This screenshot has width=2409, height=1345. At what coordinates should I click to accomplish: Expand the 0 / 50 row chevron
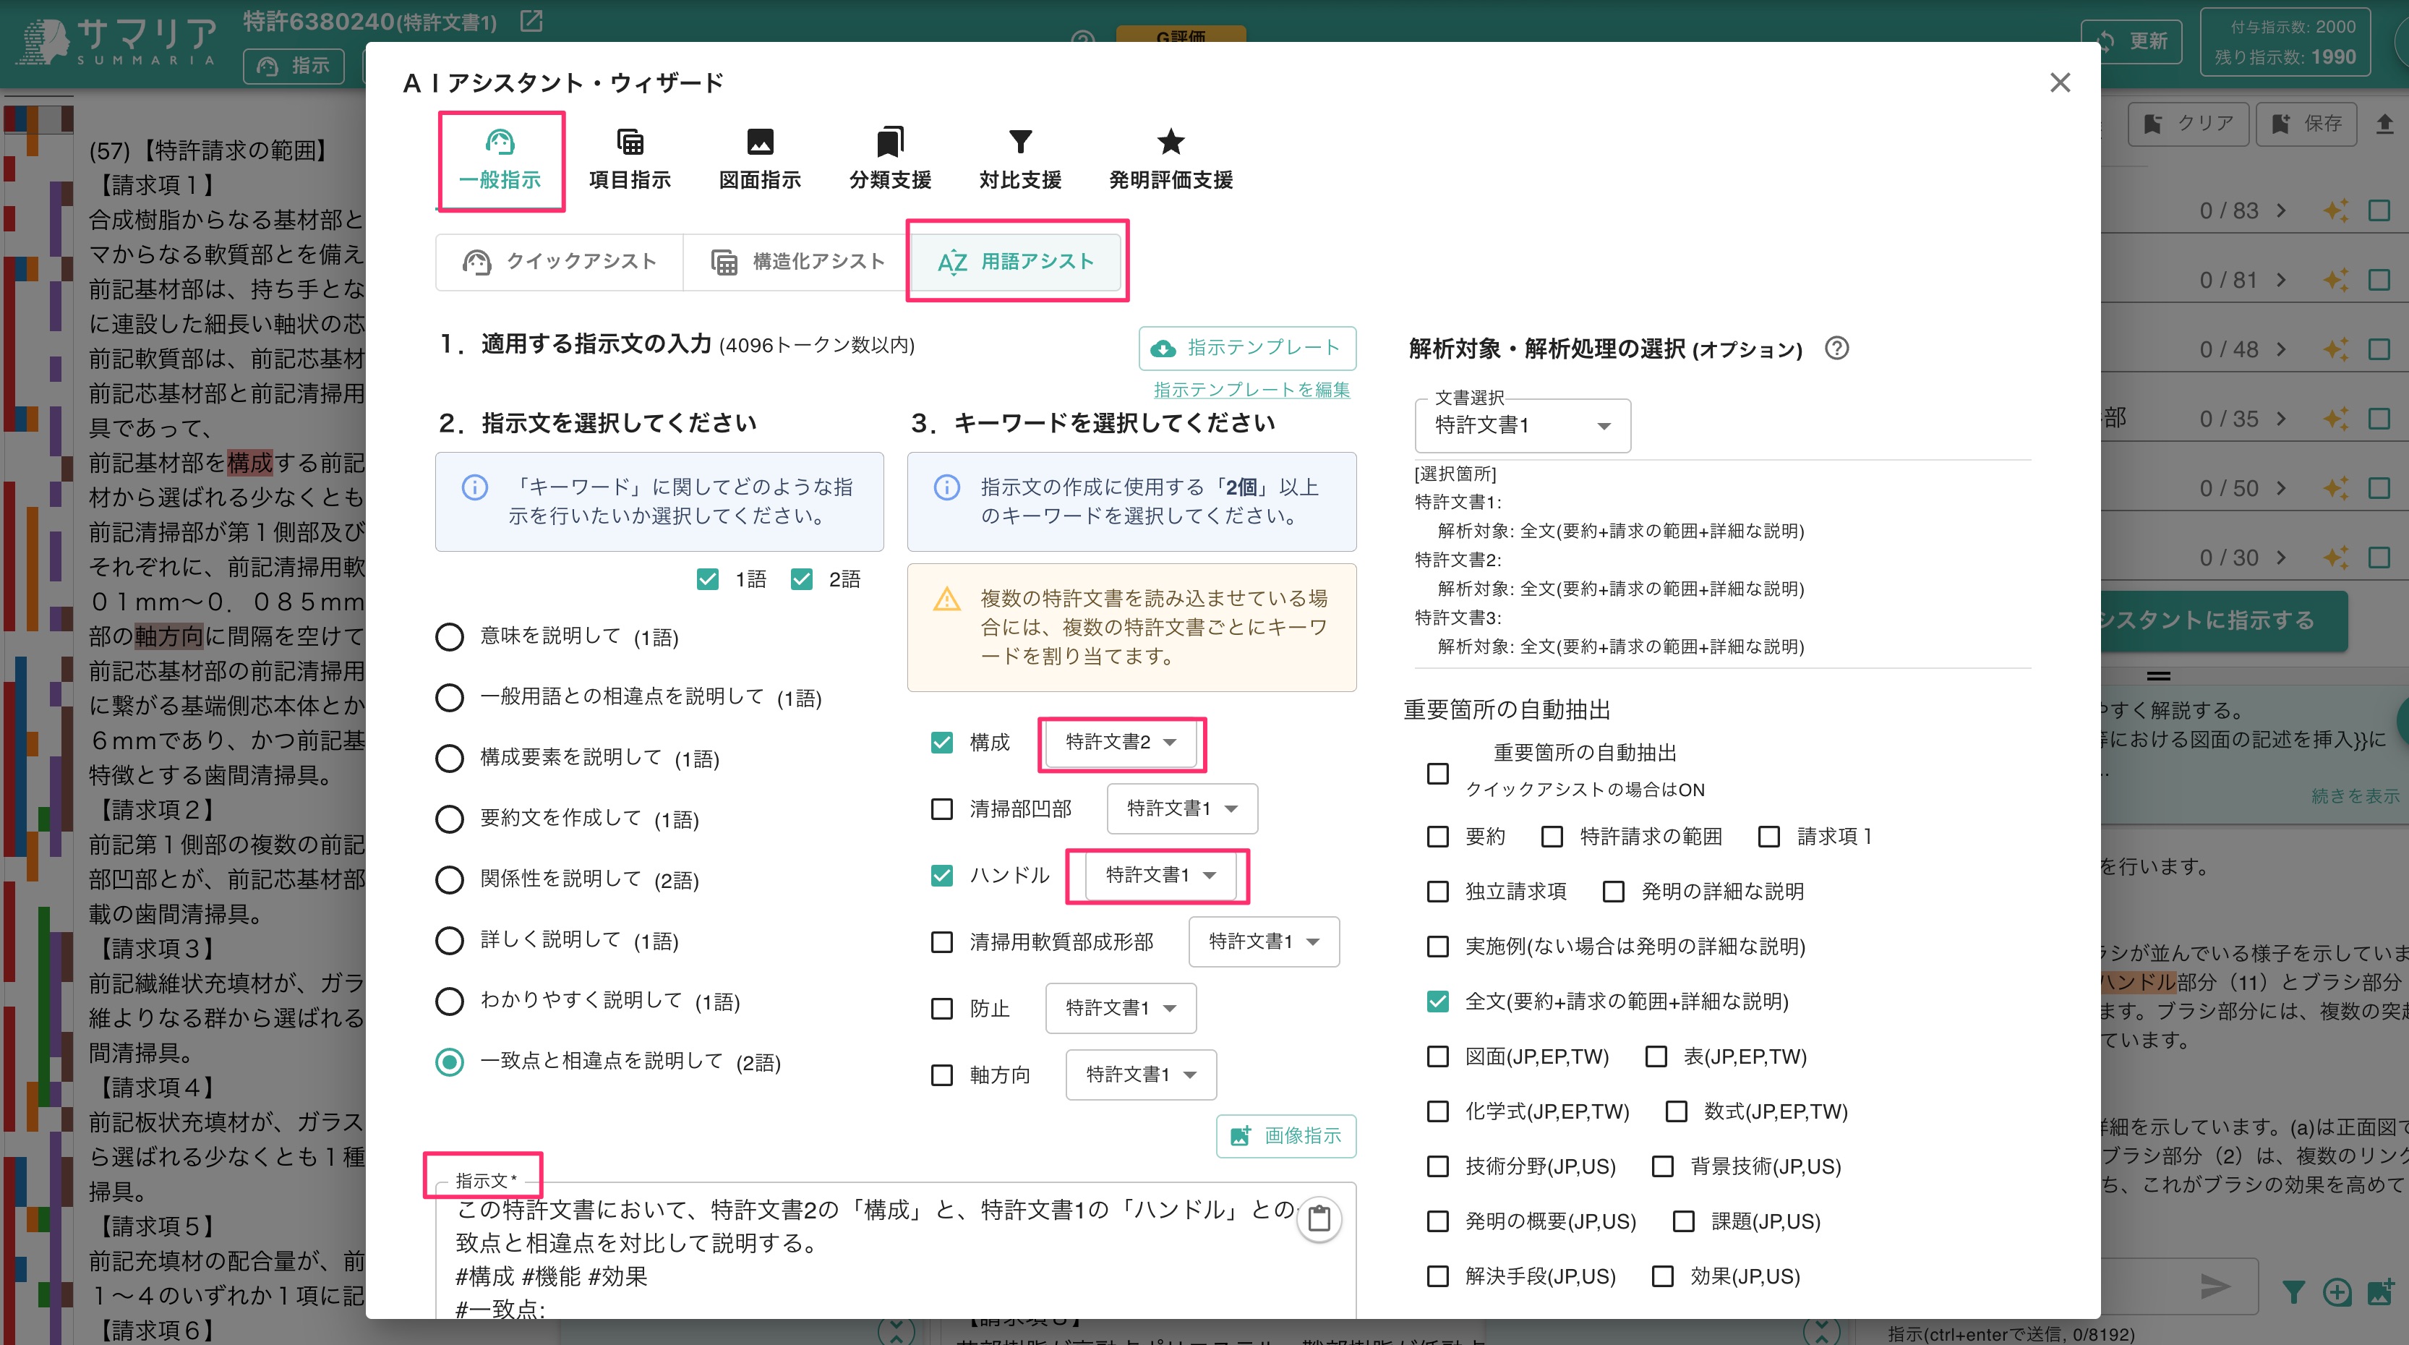tap(2282, 488)
